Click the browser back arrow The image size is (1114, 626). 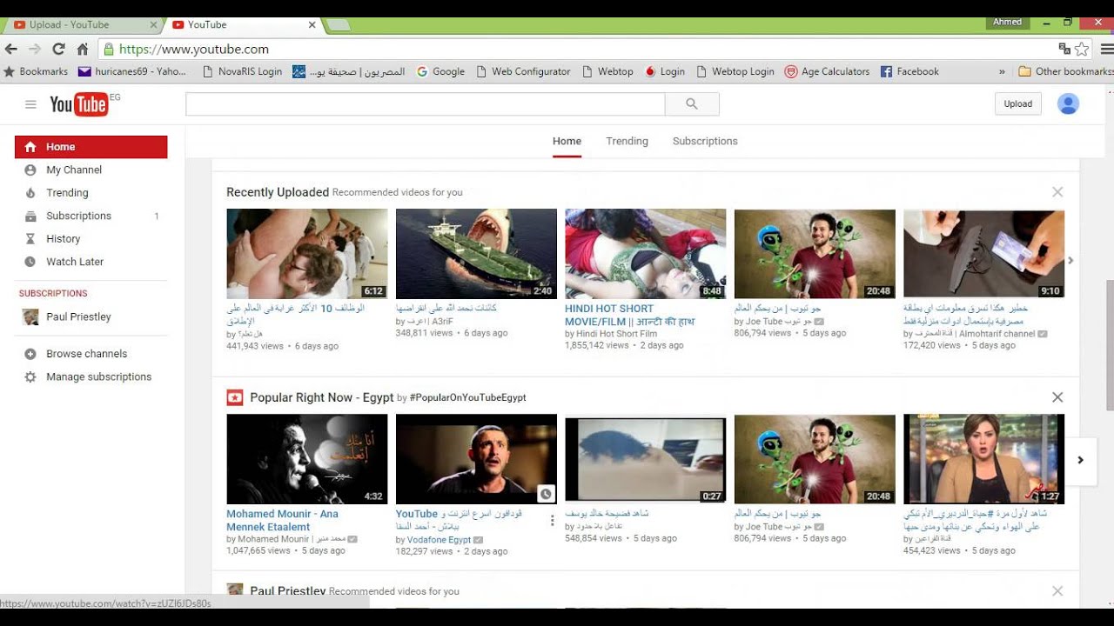tap(11, 50)
